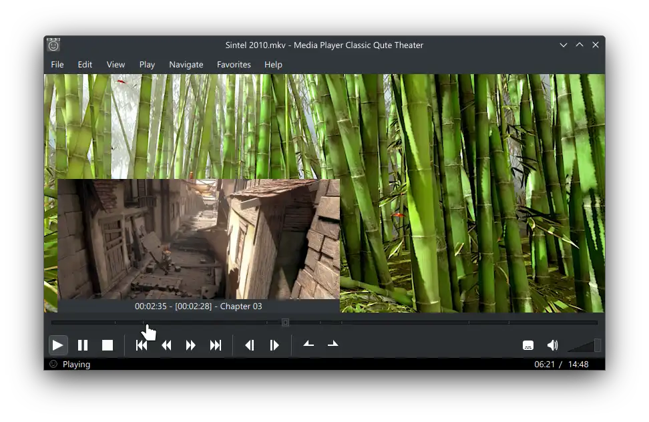The width and height of the screenshot is (649, 422).
Task: Click the time display 06:21 / 14:48
Action: click(561, 365)
